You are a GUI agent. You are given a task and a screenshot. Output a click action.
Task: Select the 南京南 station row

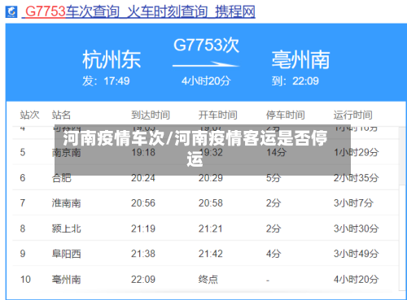coord(205,152)
